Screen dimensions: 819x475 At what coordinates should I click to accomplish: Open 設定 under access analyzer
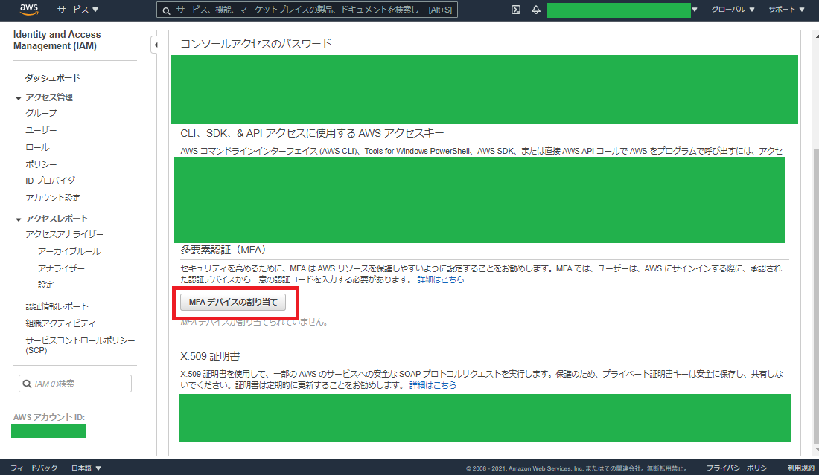tap(45, 285)
